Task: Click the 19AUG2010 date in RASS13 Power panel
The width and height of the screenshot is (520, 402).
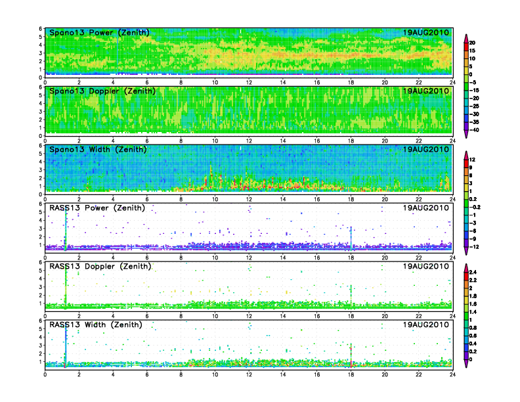Action: [x=426, y=208]
